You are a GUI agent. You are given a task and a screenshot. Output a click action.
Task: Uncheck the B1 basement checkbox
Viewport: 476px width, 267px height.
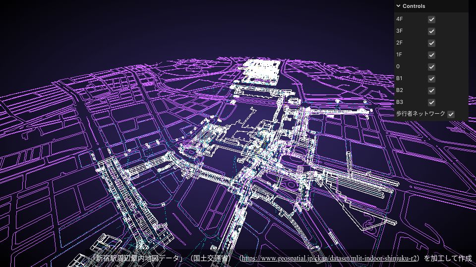tap(431, 79)
